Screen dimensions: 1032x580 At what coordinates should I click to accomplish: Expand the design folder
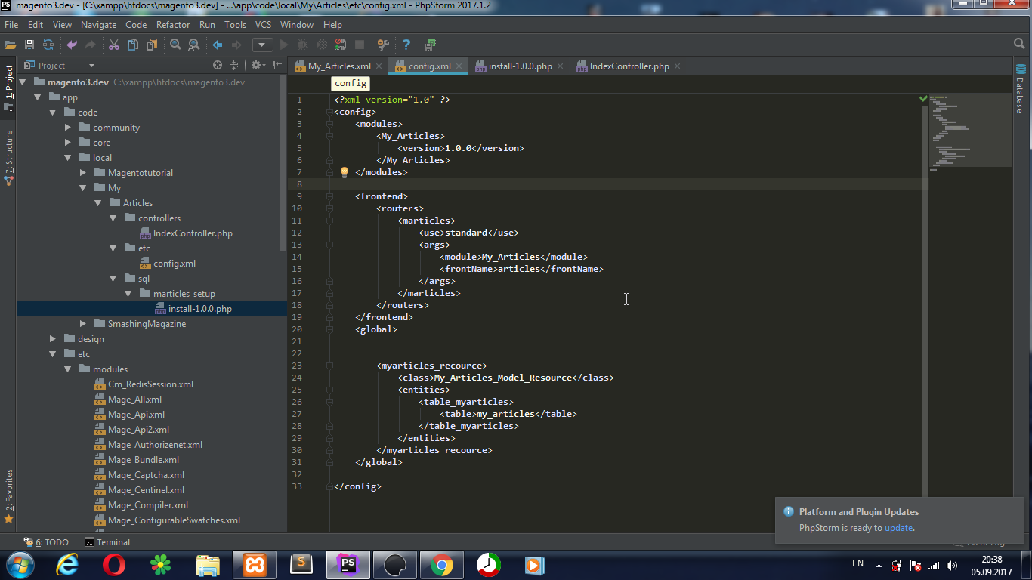point(52,339)
